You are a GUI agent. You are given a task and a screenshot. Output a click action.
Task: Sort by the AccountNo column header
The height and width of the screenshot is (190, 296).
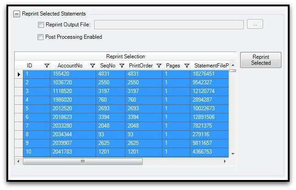[70, 66]
